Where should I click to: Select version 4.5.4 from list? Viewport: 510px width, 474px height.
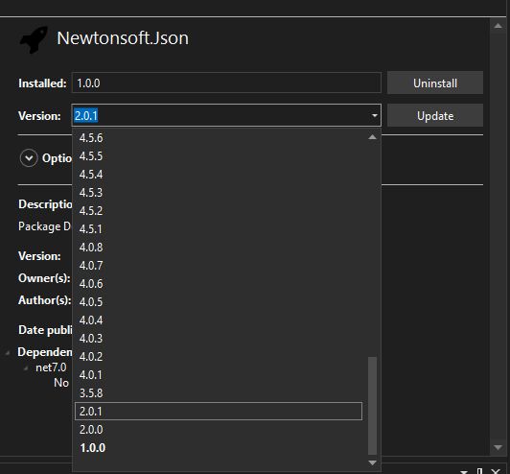[219, 175]
